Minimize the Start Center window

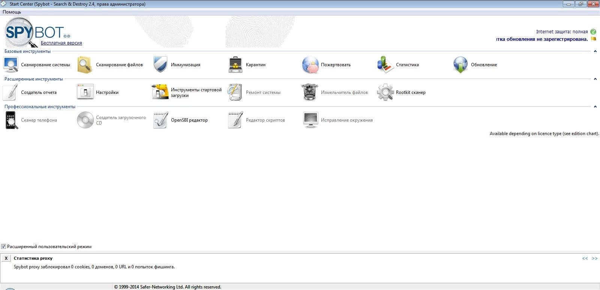pos(569,4)
